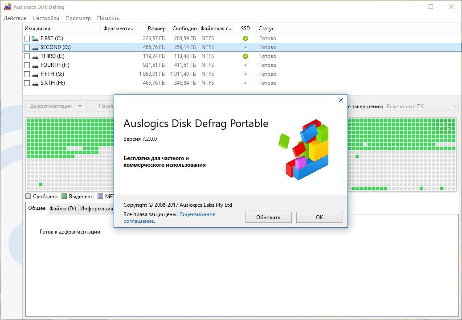
Task: Click the Пауза button
Action: point(100,106)
